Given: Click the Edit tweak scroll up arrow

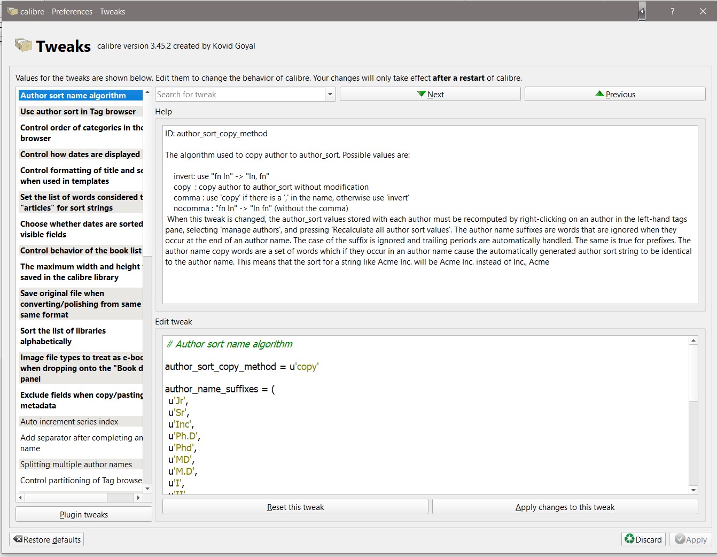Looking at the screenshot, I should 693,341.
